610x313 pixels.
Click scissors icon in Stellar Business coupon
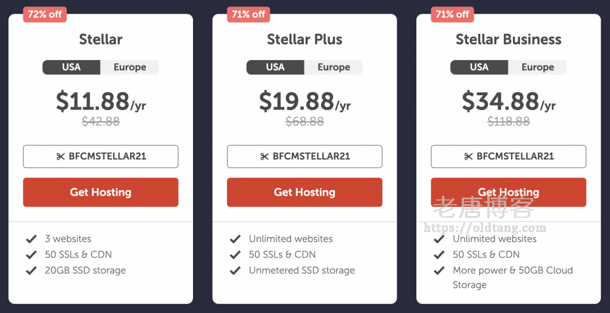(x=468, y=156)
